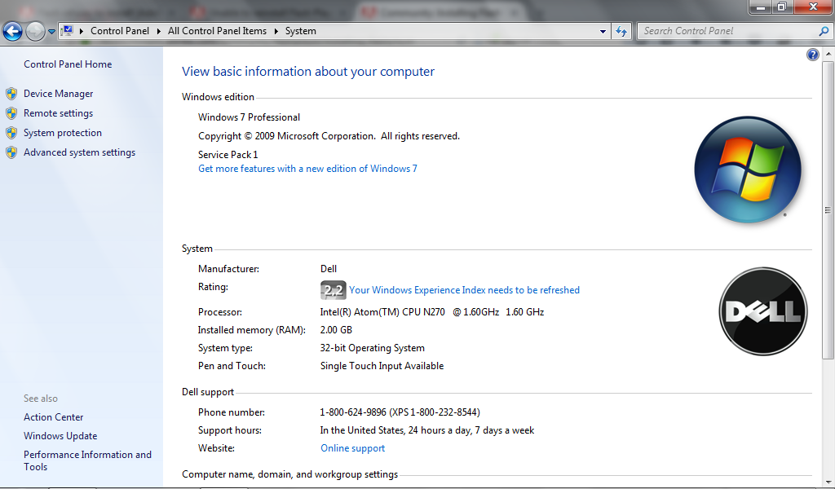The width and height of the screenshot is (835, 489).
Task: Open Performance Information and Tools
Action: (87, 460)
